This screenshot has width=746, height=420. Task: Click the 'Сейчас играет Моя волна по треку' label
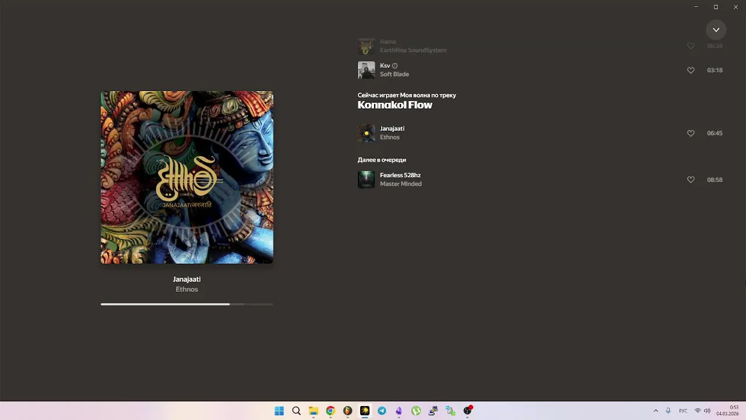407,95
